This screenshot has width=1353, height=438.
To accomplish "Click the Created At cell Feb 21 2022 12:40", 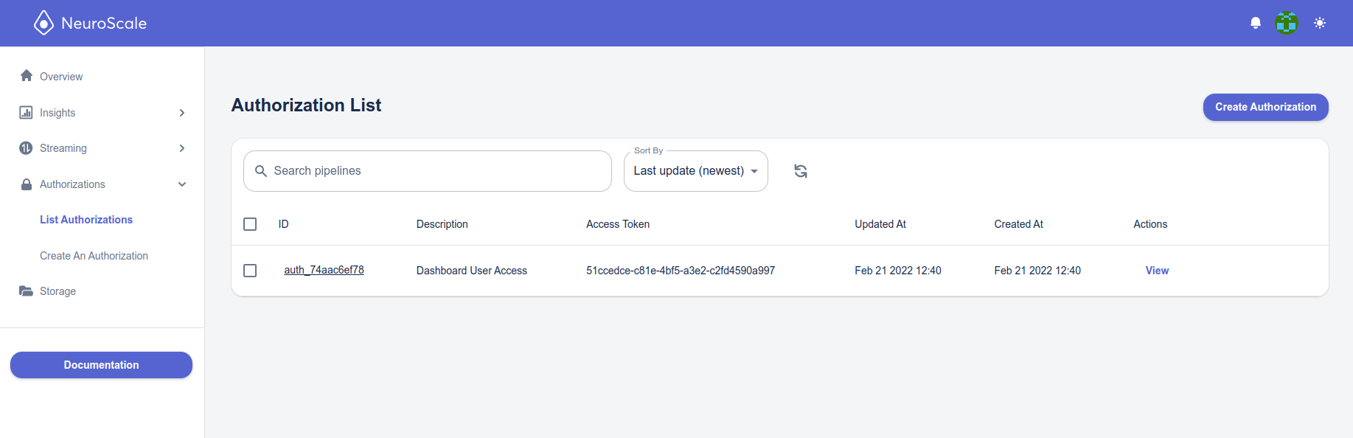I will 1037,271.
